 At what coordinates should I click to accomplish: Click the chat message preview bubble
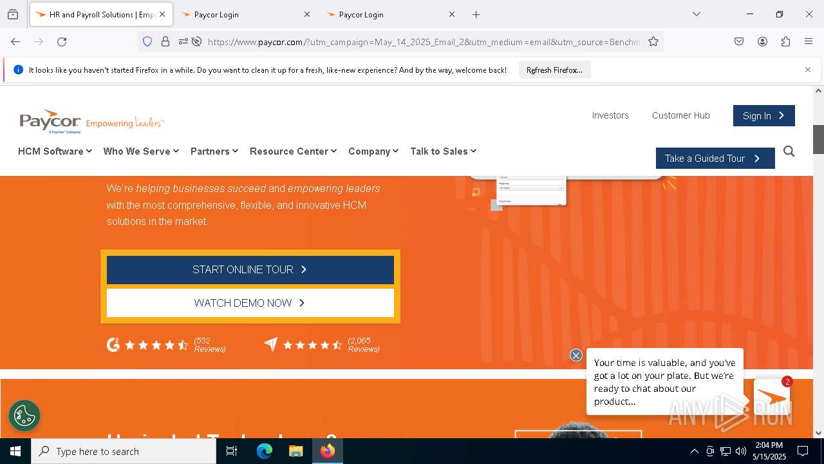coord(664,382)
